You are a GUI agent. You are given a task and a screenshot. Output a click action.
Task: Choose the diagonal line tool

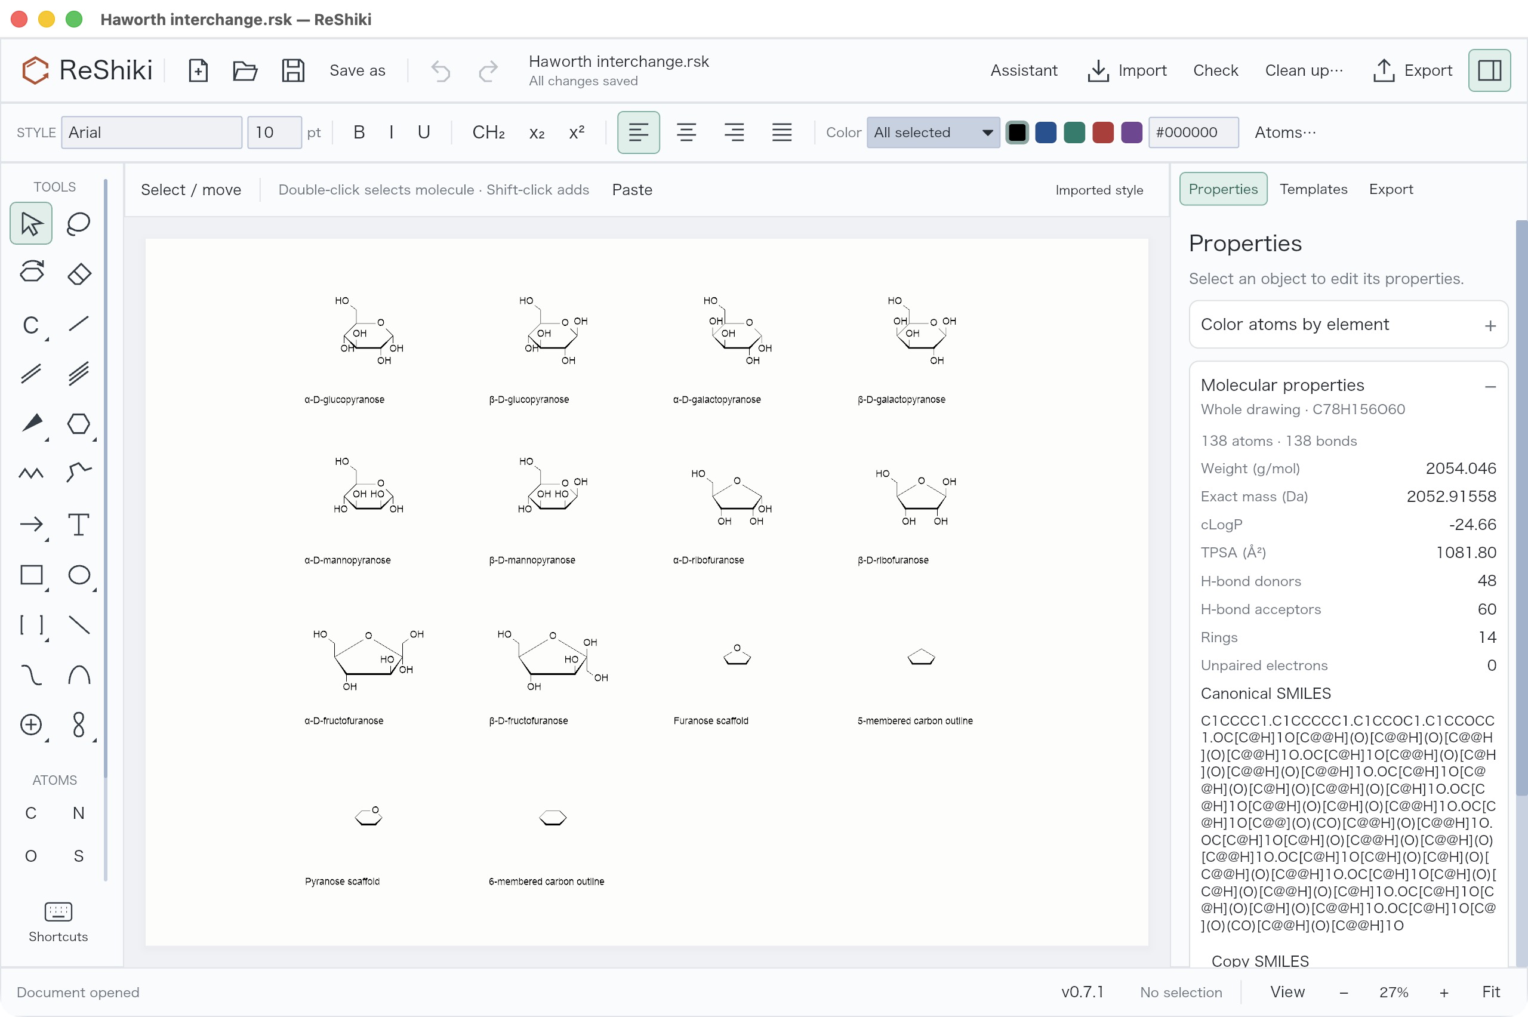pyautogui.click(x=78, y=625)
